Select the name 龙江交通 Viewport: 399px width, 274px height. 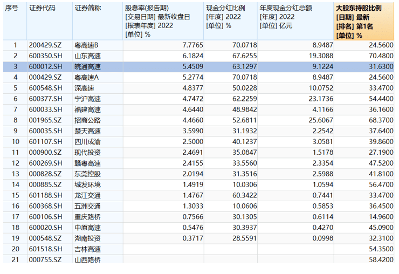click(88, 195)
